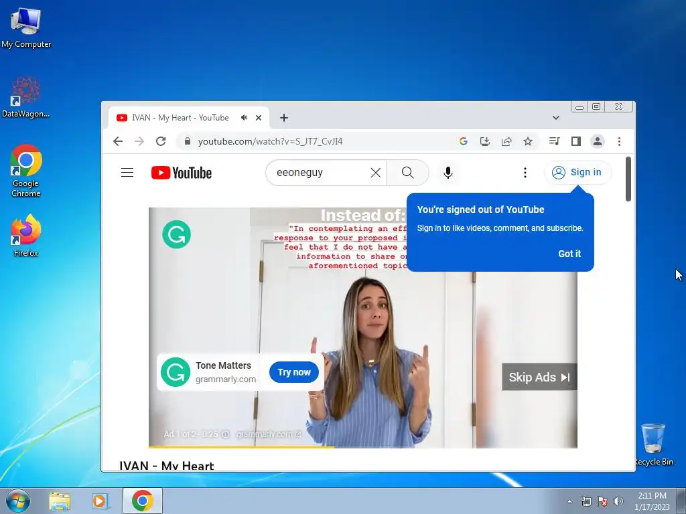View site info lock icon

click(188, 141)
